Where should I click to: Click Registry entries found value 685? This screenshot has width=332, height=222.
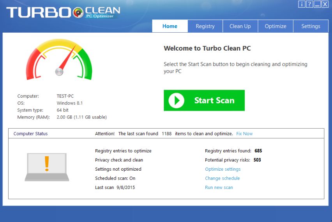pos(258,151)
